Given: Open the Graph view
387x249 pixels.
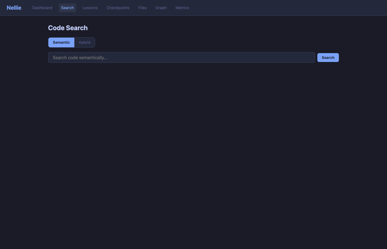Looking at the screenshot, I should 161,8.
